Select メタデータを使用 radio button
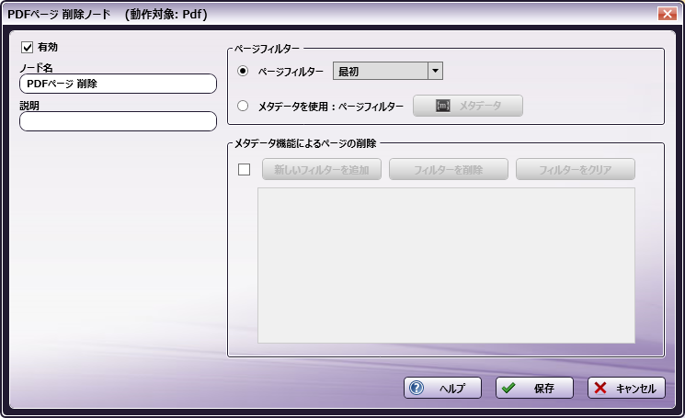Image resolution: width=685 pixels, height=418 pixels. tap(243, 106)
